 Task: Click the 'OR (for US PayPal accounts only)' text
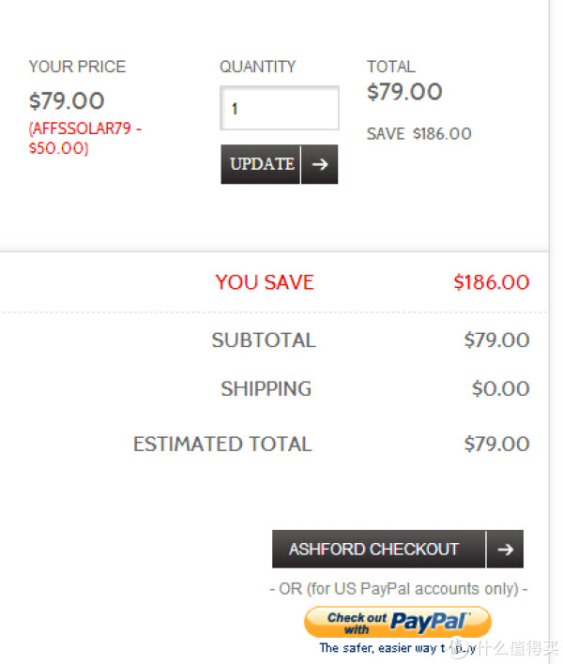click(398, 589)
